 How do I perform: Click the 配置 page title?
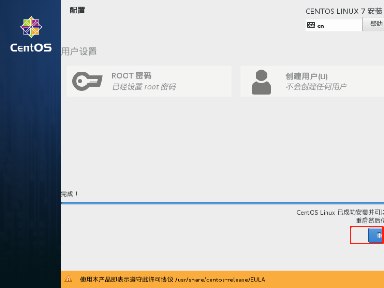tap(77, 10)
